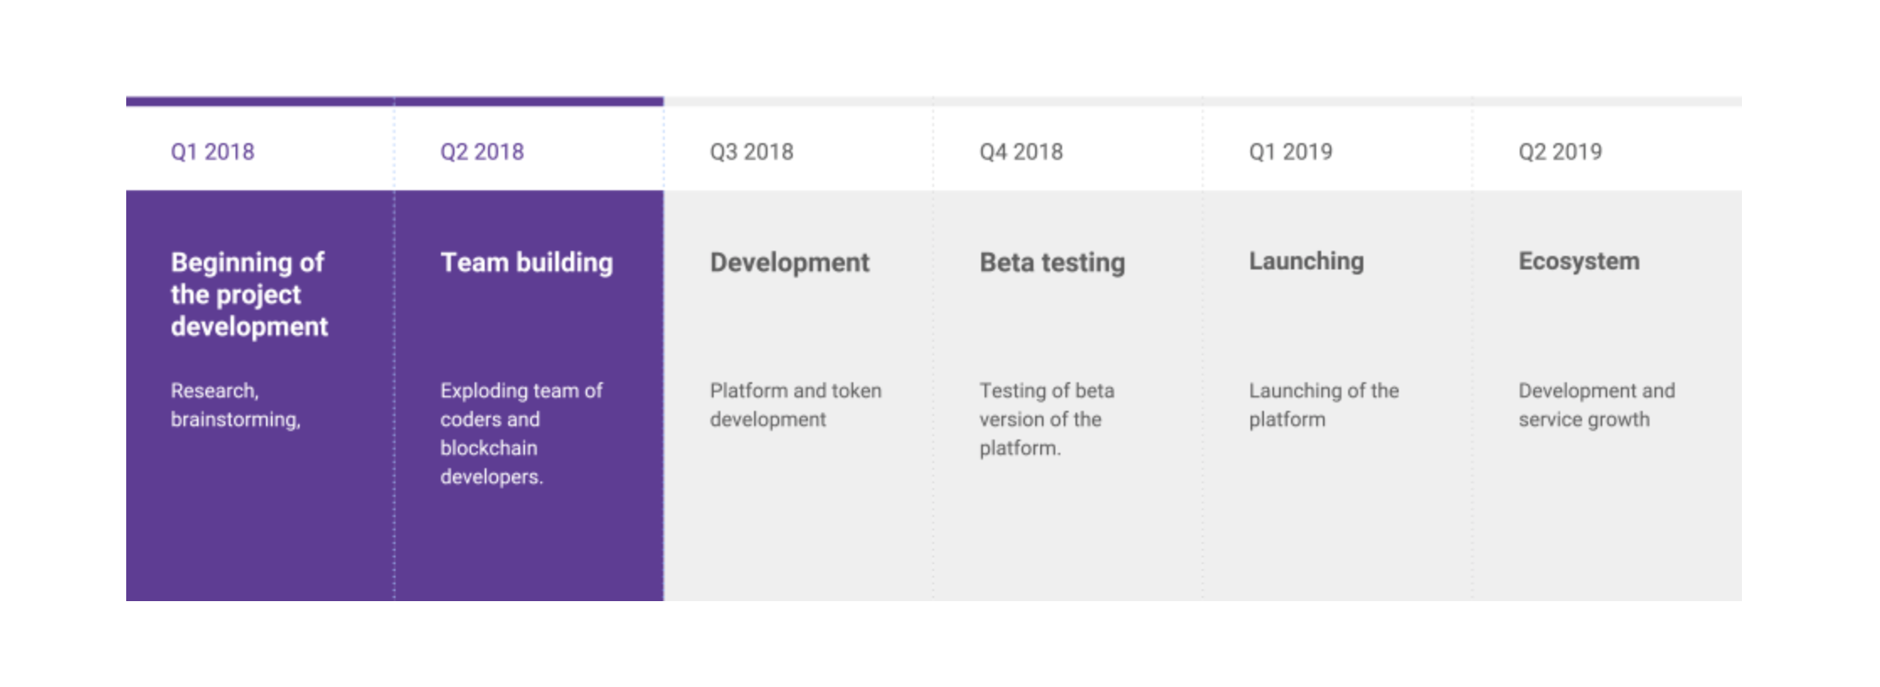1880x687 pixels.
Task: Click the 'Ecosystem' milestone heading
Action: tap(1579, 261)
